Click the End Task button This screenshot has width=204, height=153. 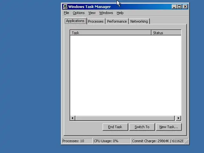[115, 127]
